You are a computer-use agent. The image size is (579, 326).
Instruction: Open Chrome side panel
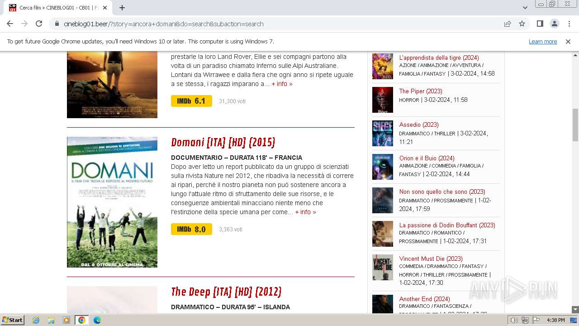(540, 24)
